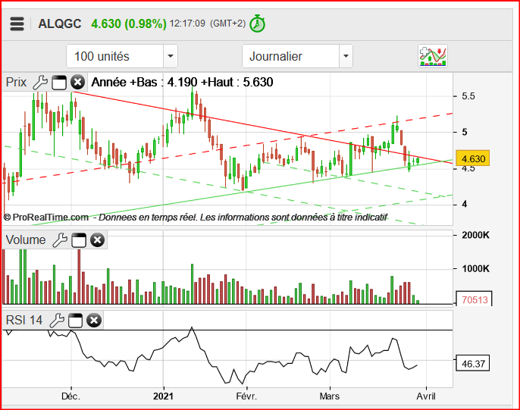Click the 12:17:09 time display
The image size is (520, 410).
click(x=187, y=23)
